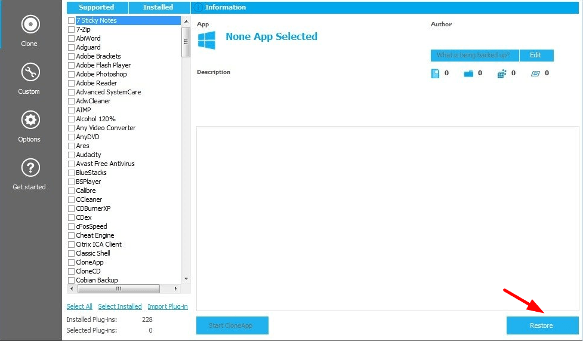Select AIMP in the list

pos(84,110)
